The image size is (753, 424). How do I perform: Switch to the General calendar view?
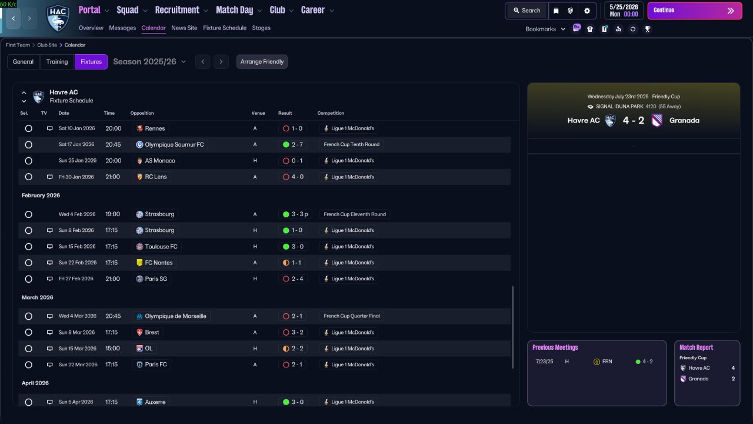(x=24, y=62)
